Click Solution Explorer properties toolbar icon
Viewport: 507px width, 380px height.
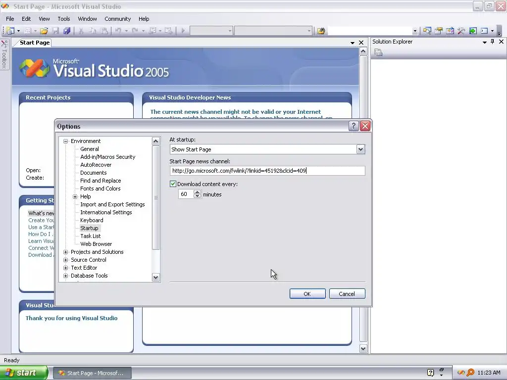point(378,52)
